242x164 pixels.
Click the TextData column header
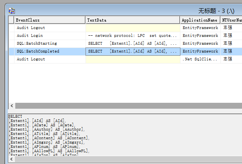[133, 20]
